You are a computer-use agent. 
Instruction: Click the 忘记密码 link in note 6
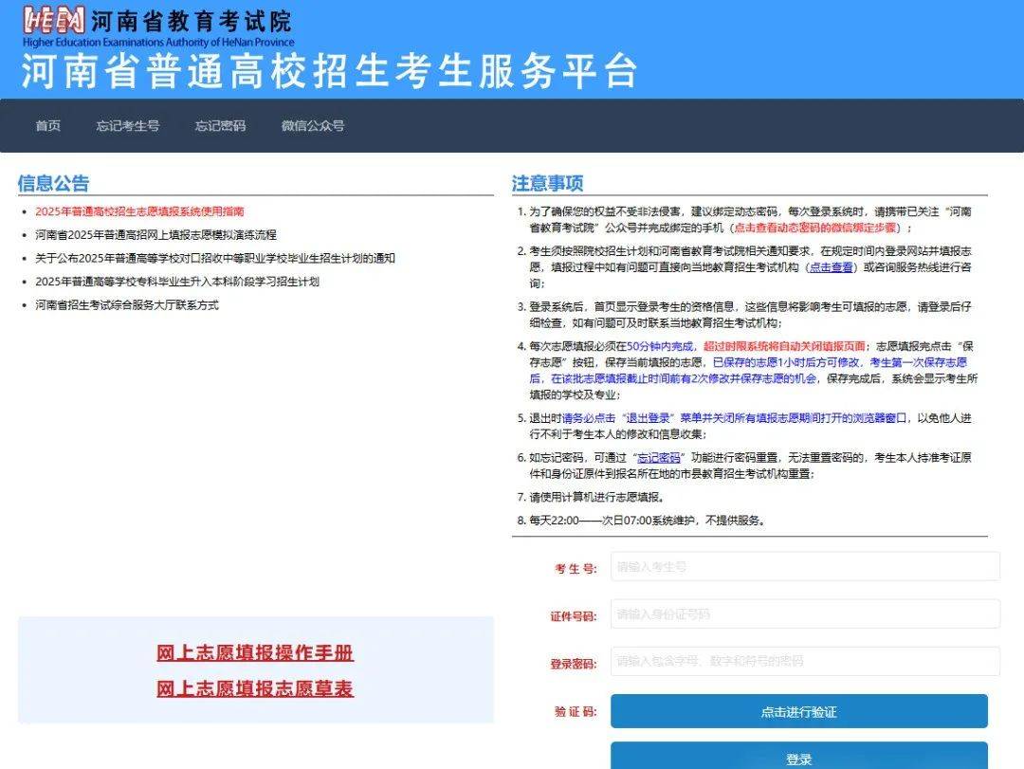tap(659, 458)
